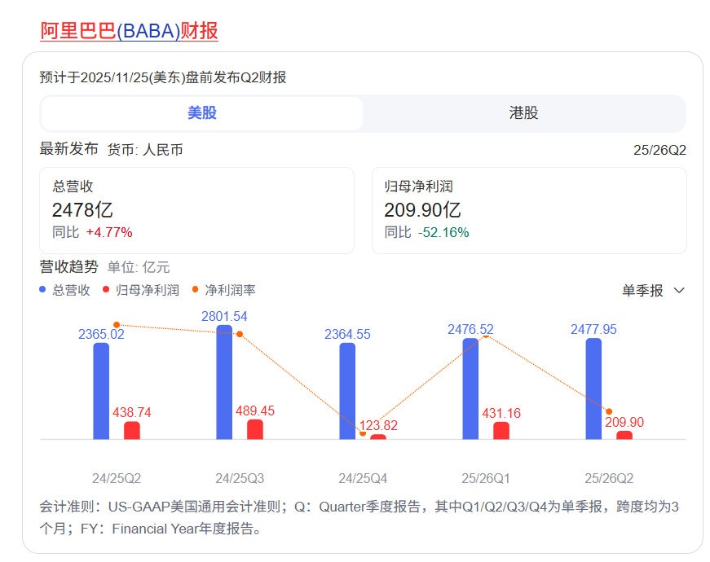Click the 24/25Q3 axis label
Viewport: 710px width, 562px height.
coord(240,478)
